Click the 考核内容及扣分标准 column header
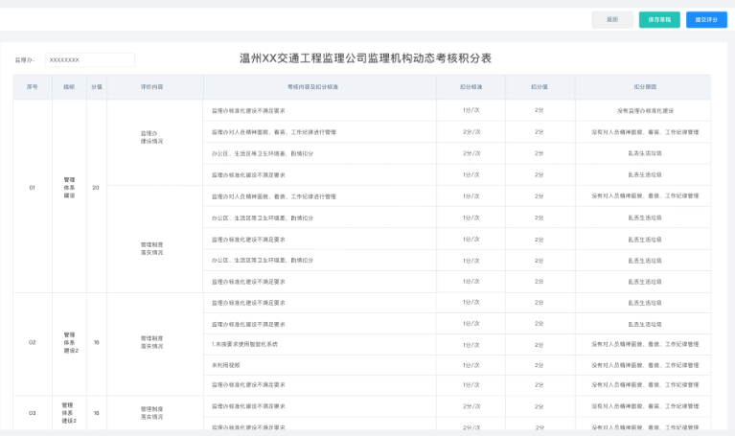 318,87
